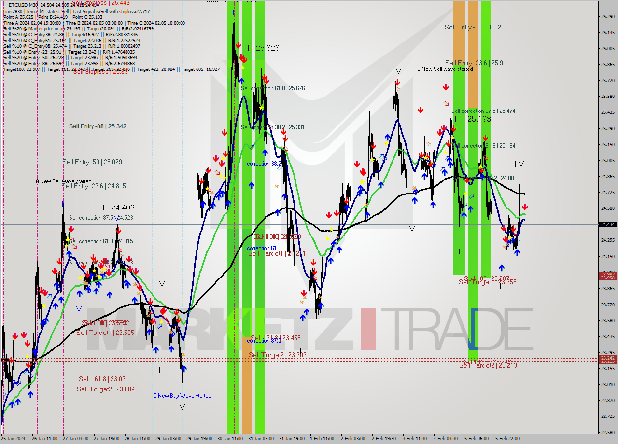
Task: Click the 26.290 price axis value
Action: pyautogui.click(x=607, y=16)
